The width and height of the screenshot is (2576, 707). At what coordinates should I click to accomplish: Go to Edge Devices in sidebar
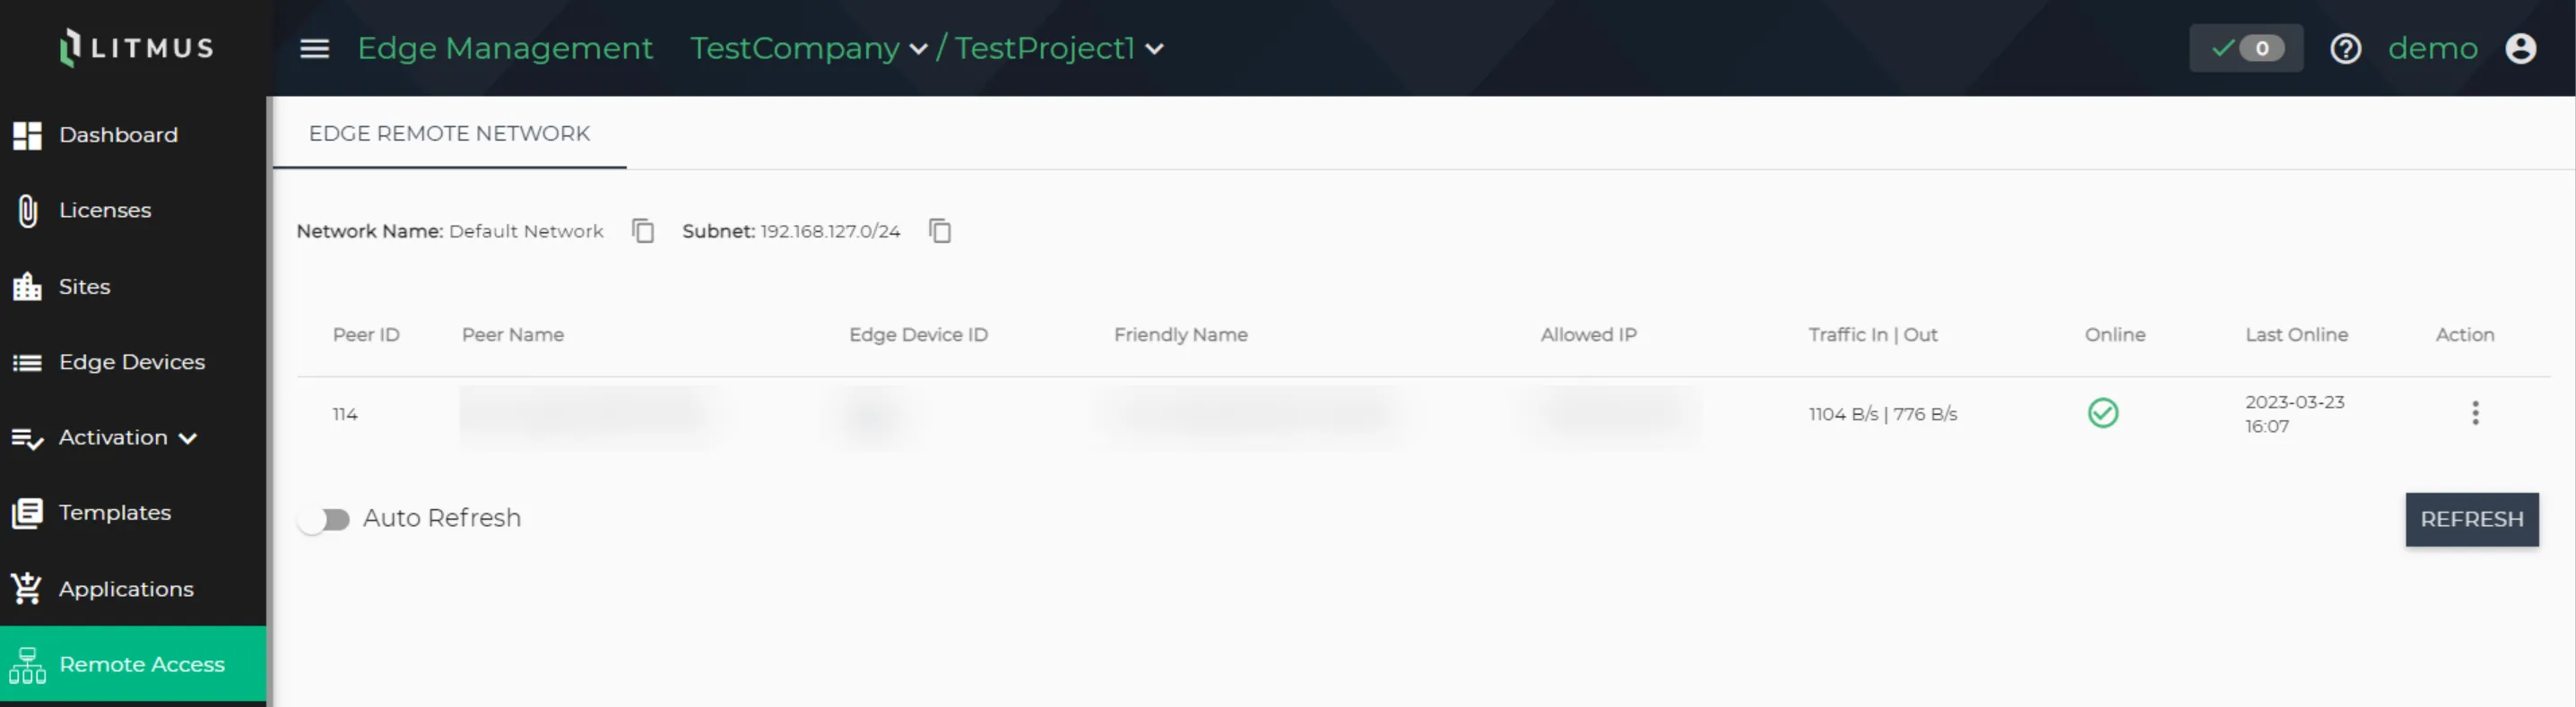point(133,362)
